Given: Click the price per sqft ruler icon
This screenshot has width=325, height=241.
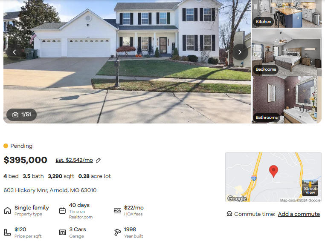Looking at the screenshot, I should (x=7, y=232).
